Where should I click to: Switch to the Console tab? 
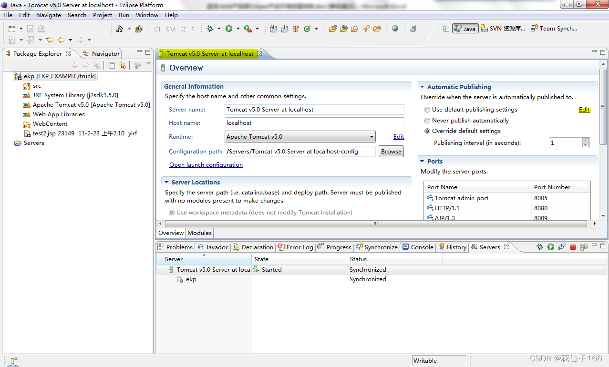418,247
